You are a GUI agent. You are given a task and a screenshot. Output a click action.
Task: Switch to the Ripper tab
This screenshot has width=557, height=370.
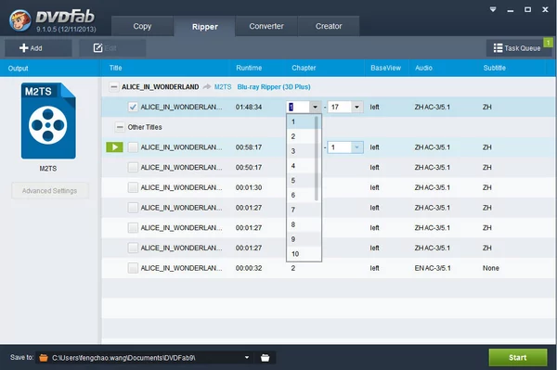point(204,27)
